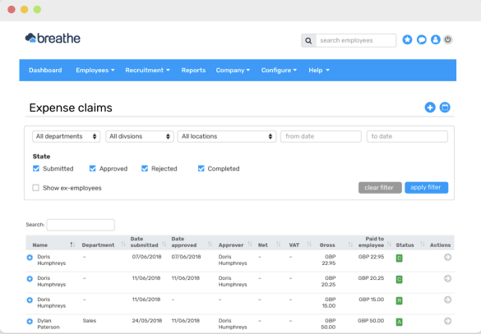Image resolution: width=481 pixels, height=334 pixels.
Task: Sort by Gross column arrows
Action: (x=350, y=244)
